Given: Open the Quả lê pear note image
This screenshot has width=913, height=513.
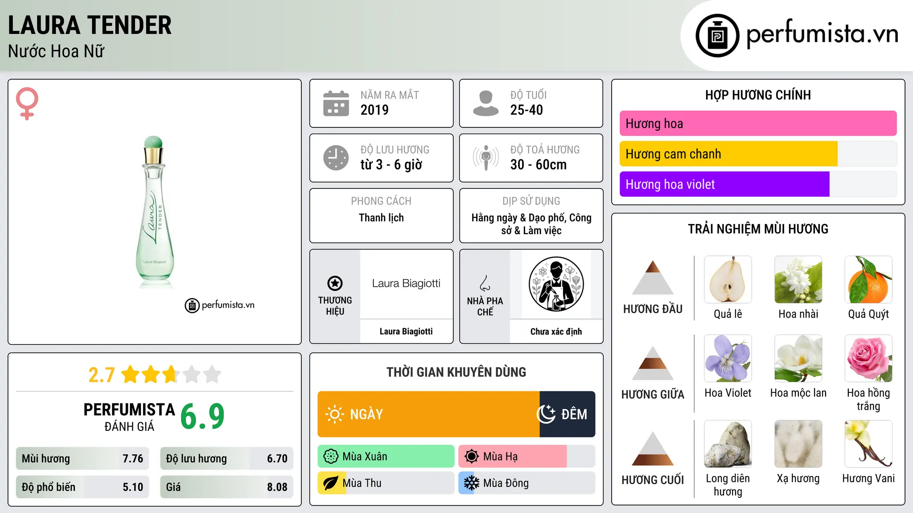Looking at the screenshot, I should [x=728, y=280].
